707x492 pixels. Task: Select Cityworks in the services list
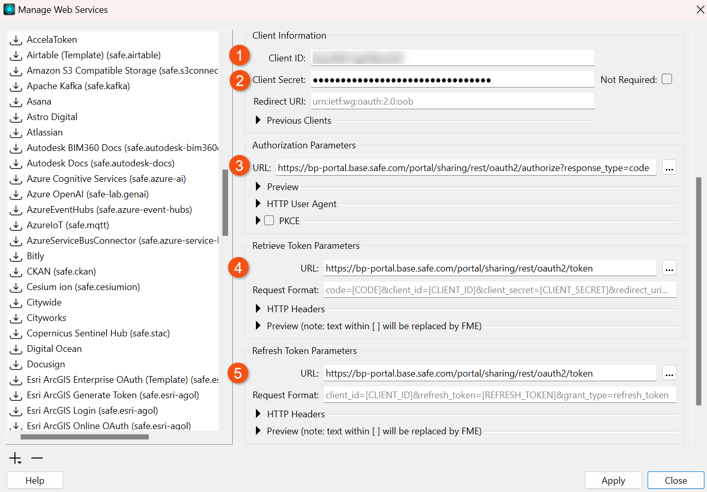coord(46,318)
